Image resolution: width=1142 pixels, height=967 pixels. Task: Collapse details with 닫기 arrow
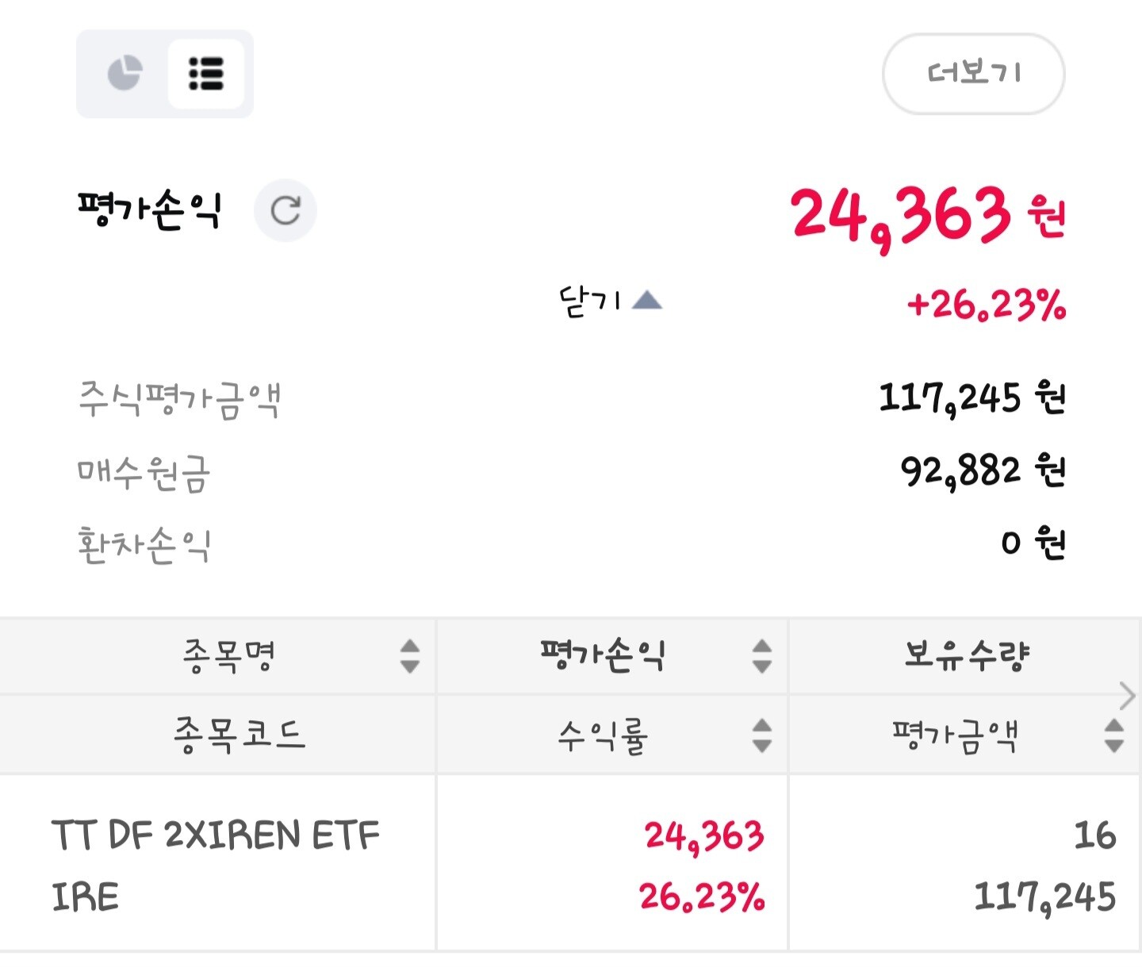click(611, 301)
